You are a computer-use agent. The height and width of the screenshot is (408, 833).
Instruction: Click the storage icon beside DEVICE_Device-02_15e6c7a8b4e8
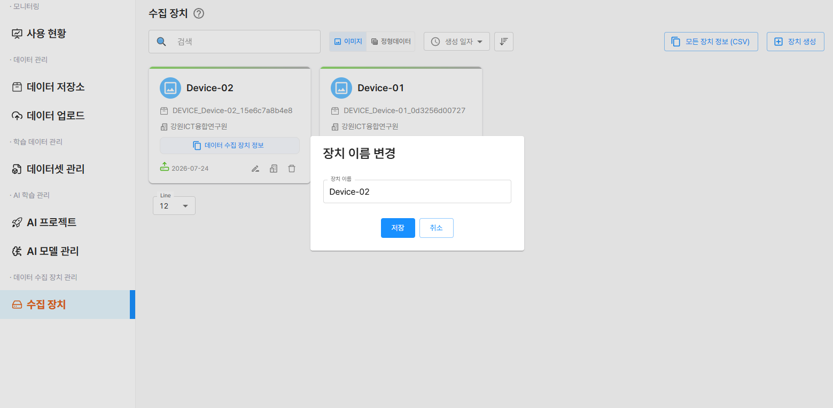(x=164, y=111)
